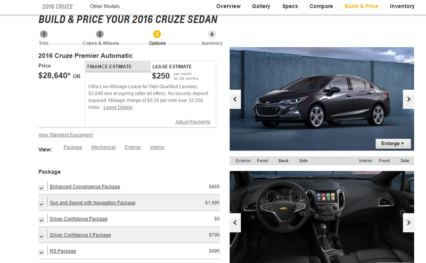Select Exterior Side view
Screen dimensions: 426x263
click(304, 161)
